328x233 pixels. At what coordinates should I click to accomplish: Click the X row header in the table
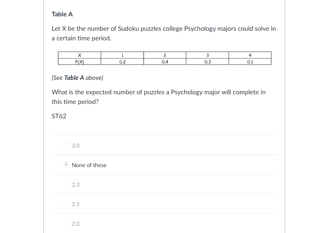pos(79,55)
